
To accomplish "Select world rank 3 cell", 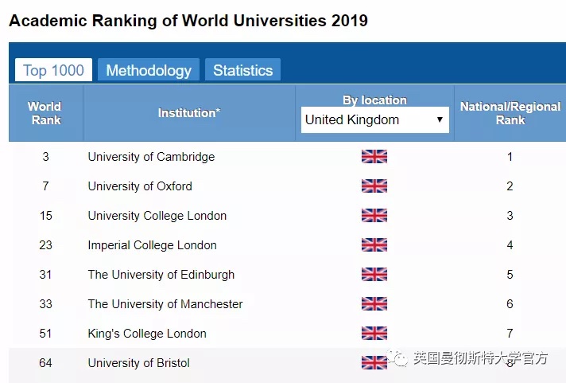I will (x=45, y=157).
